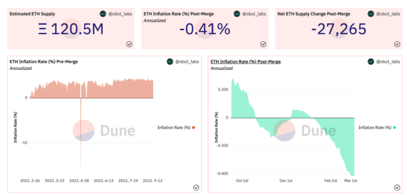
Task: Click obol_labs avatar on Net ETH Supply Change card
Action: (371, 14)
